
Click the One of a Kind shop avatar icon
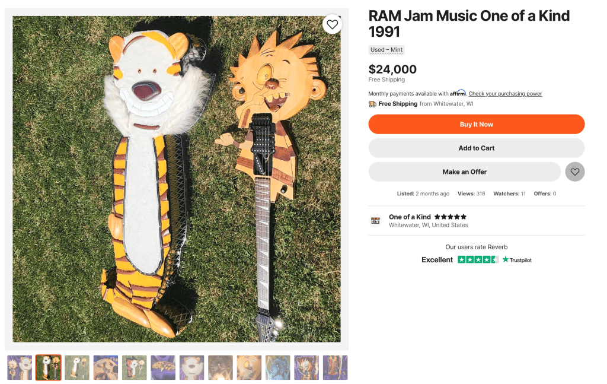(375, 221)
